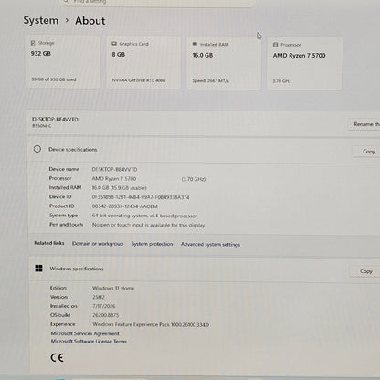Select the 3.70 GHz text in Processor row
The width and height of the screenshot is (380, 380).
click(x=194, y=179)
